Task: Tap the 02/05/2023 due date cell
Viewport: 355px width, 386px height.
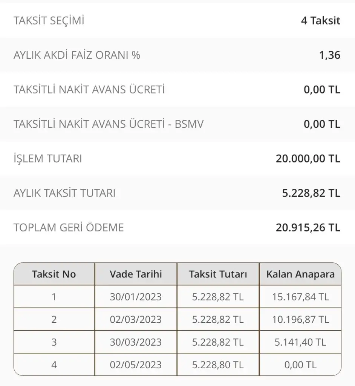Action: [x=136, y=365]
